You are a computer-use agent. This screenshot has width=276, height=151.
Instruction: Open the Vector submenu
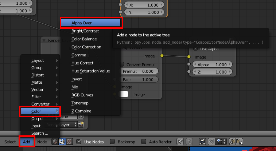40,90
